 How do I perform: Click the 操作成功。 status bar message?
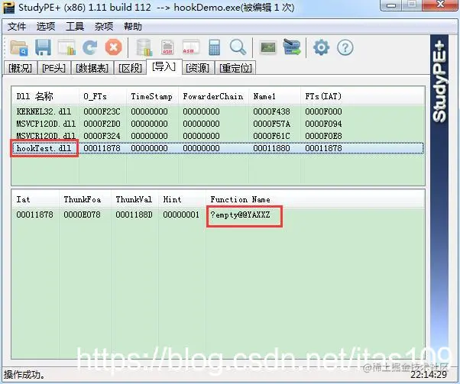[x=24, y=375]
